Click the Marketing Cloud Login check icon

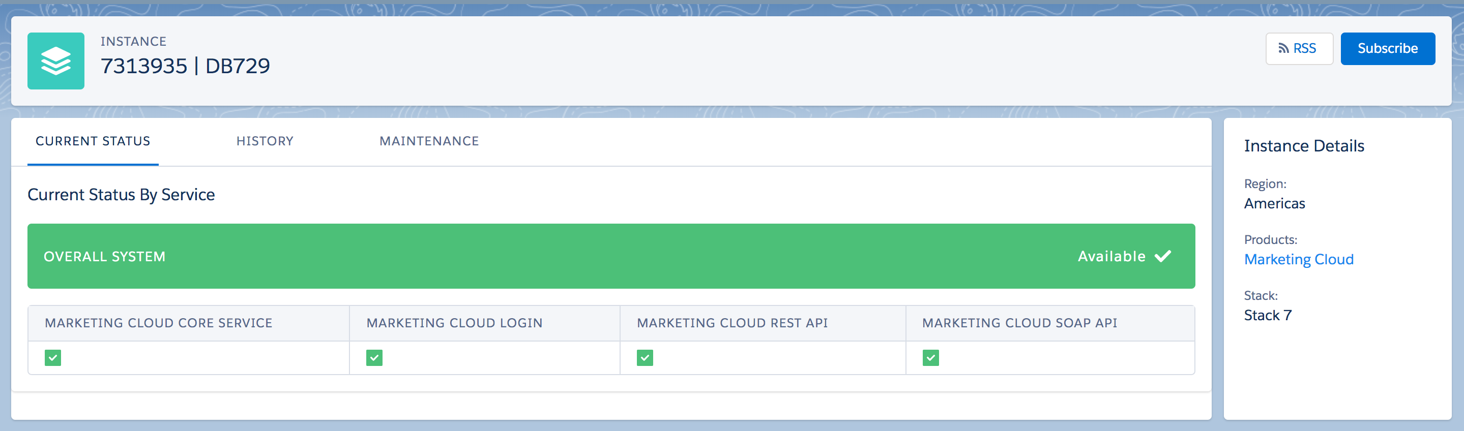pyautogui.click(x=374, y=358)
